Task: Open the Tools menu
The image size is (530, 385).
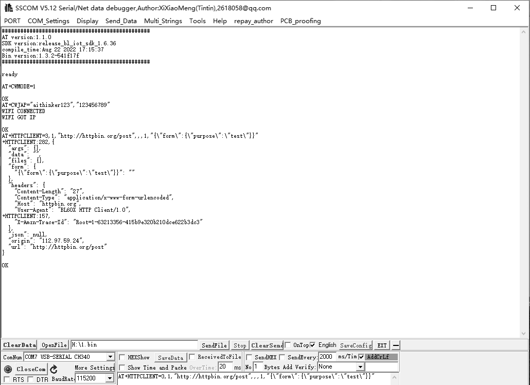Action: tap(198, 21)
